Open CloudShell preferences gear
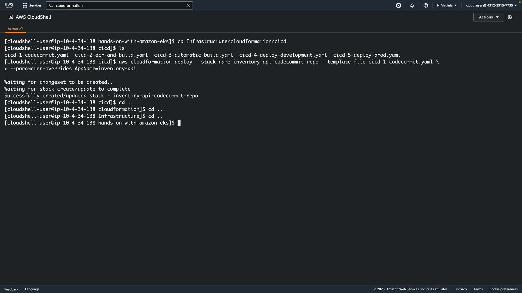The height and width of the screenshot is (293, 522). click(510, 17)
